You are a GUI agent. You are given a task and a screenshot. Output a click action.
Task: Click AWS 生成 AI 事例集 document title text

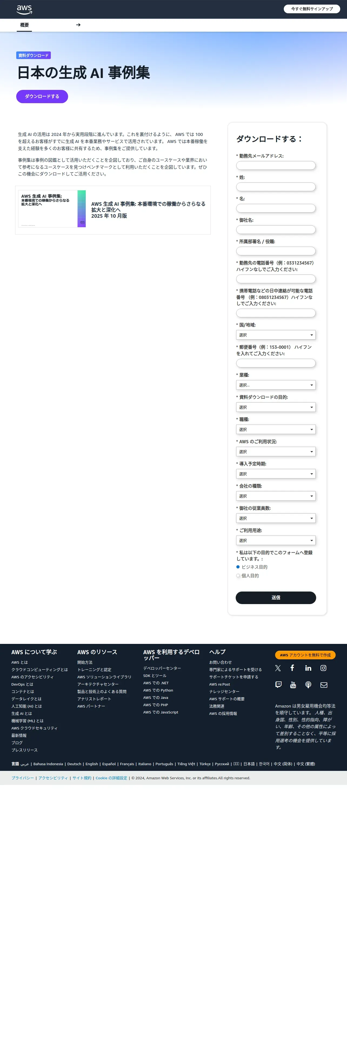pos(148,210)
